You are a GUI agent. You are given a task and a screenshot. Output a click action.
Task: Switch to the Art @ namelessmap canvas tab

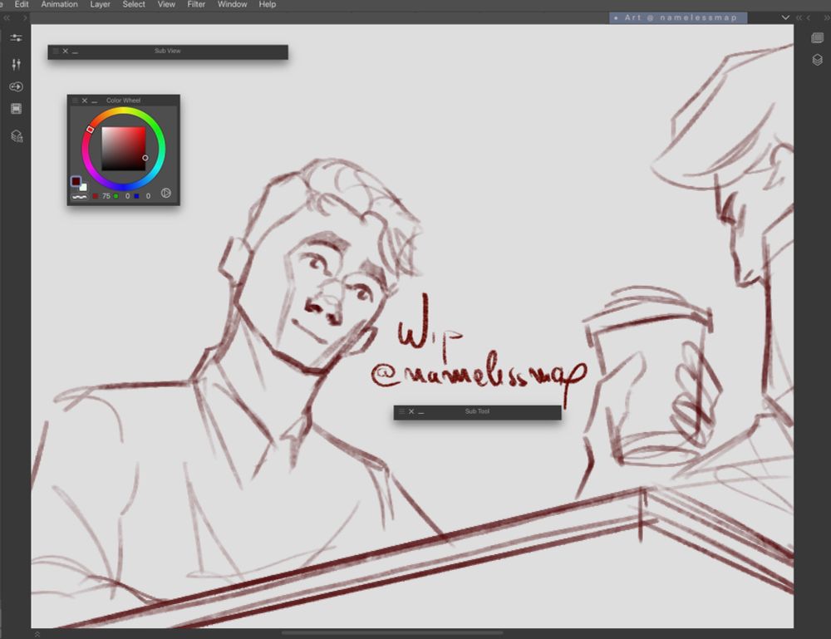[x=678, y=17]
